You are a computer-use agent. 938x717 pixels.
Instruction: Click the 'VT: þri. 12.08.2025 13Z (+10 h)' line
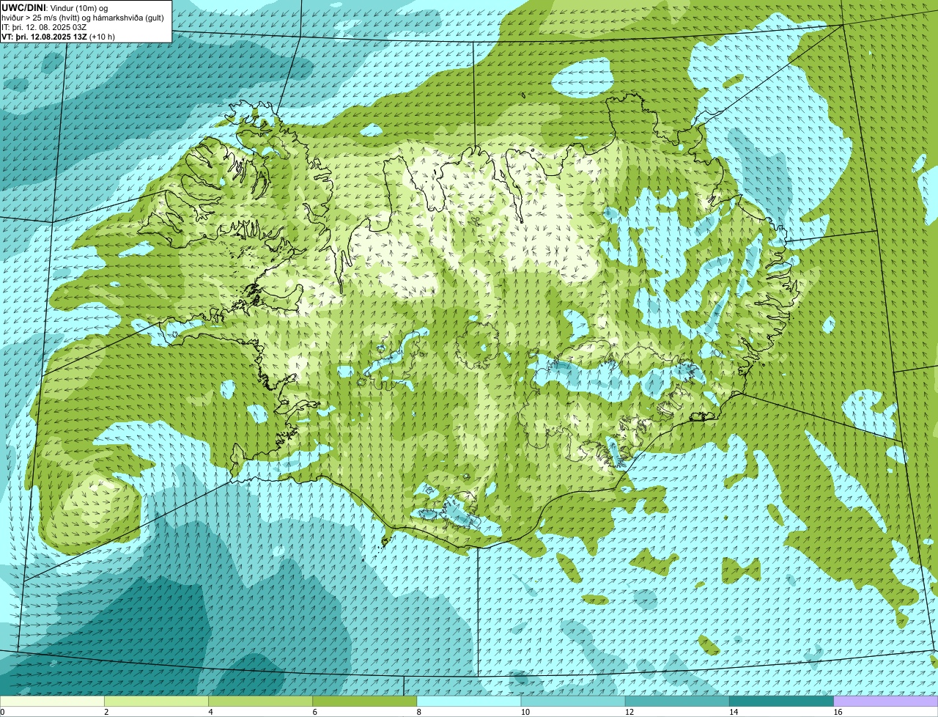(x=58, y=37)
